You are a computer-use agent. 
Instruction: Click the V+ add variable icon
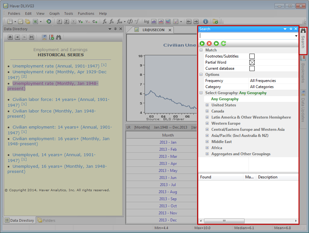click(80, 22)
